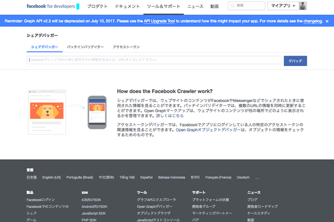Select the シェアデバッガー tab
Screen dimensions: 334x222
(45, 47)
